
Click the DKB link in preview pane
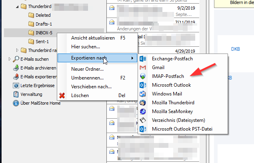[235, 49]
